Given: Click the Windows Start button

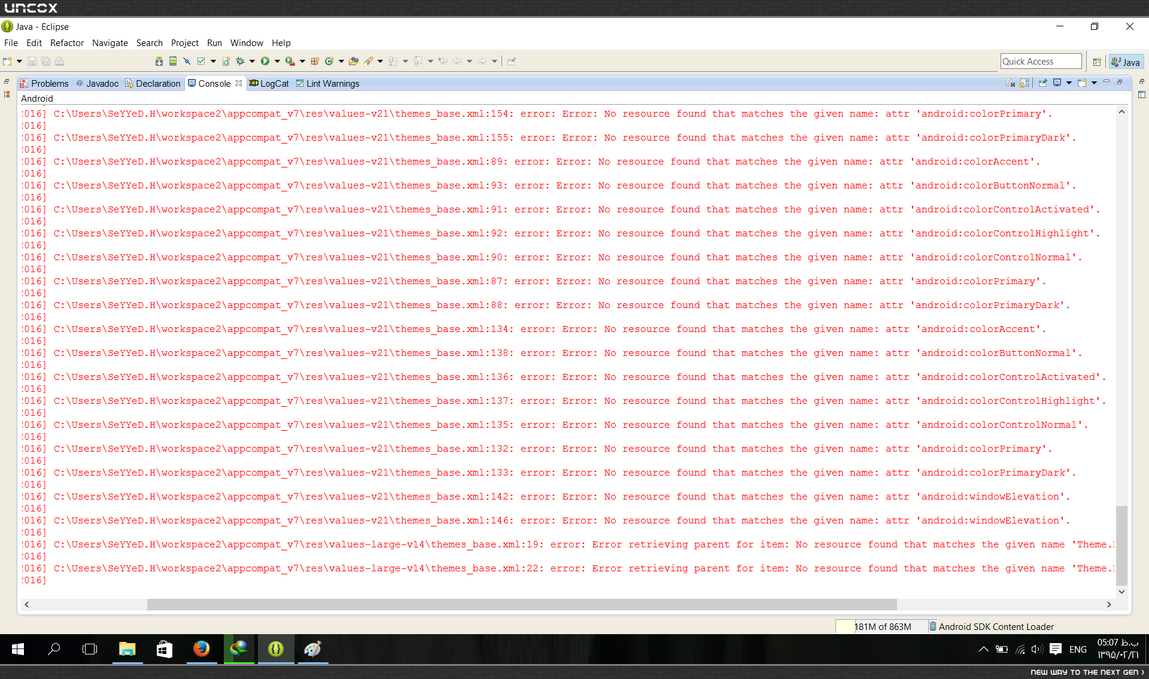Looking at the screenshot, I should (x=18, y=649).
